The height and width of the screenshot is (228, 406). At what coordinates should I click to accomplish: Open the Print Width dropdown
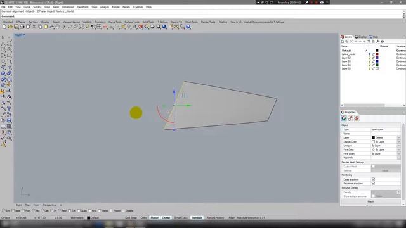click(x=398, y=153)
